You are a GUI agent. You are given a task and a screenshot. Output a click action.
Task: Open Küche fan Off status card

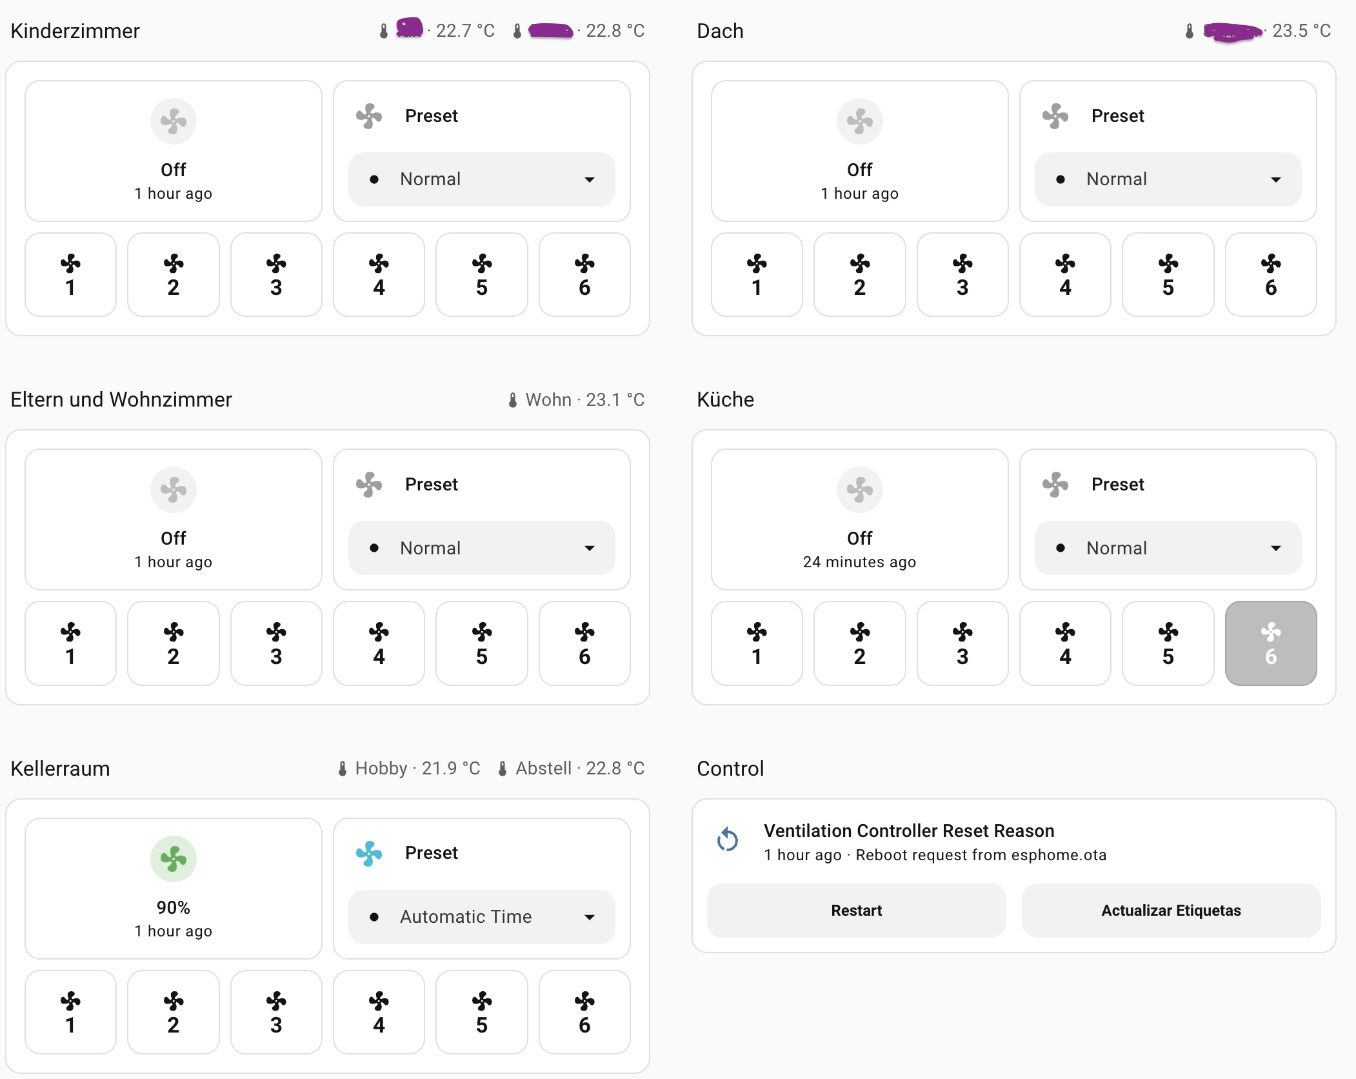click(x=859, y=519)
